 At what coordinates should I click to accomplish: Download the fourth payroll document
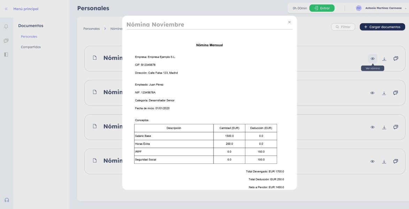click(384, 162)
